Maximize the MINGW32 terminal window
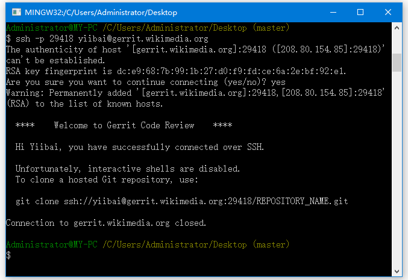This screenshot has width=408, height=280. [360, 11]
